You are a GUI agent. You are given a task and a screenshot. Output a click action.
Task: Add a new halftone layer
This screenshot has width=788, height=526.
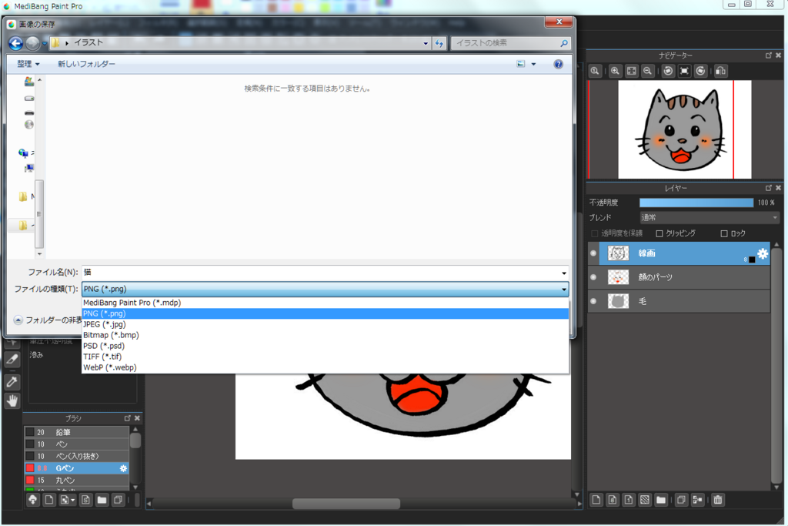click(x=645, y=499)
